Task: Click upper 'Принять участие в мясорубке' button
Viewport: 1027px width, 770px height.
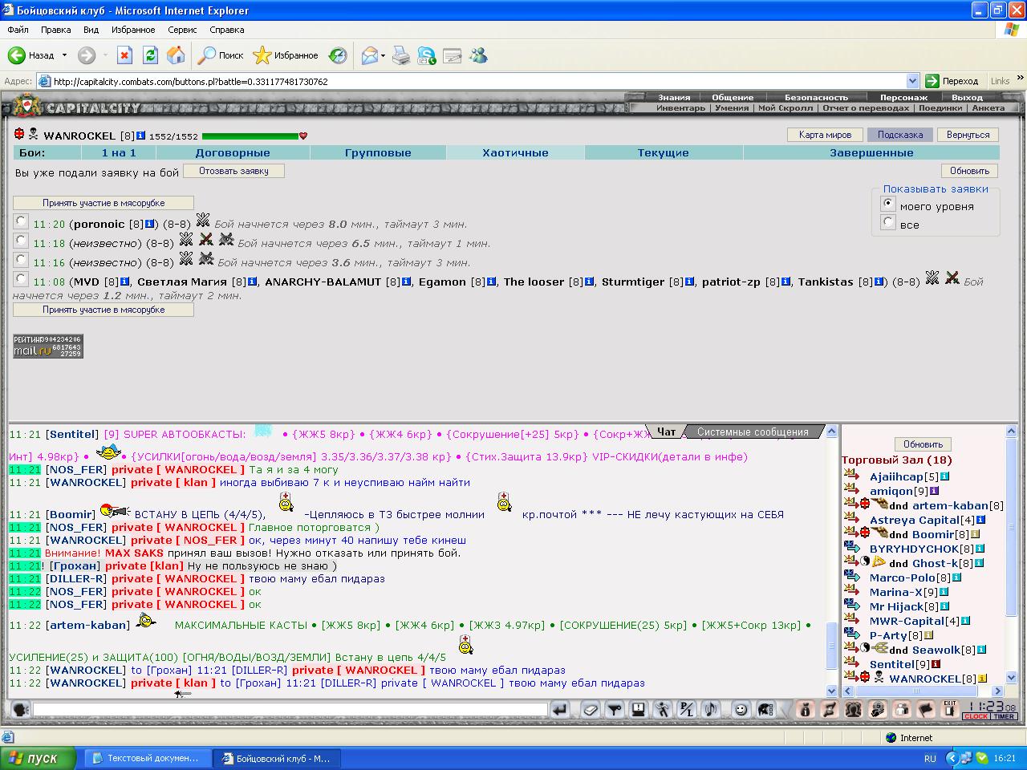Action: click(x=104, y=203)
